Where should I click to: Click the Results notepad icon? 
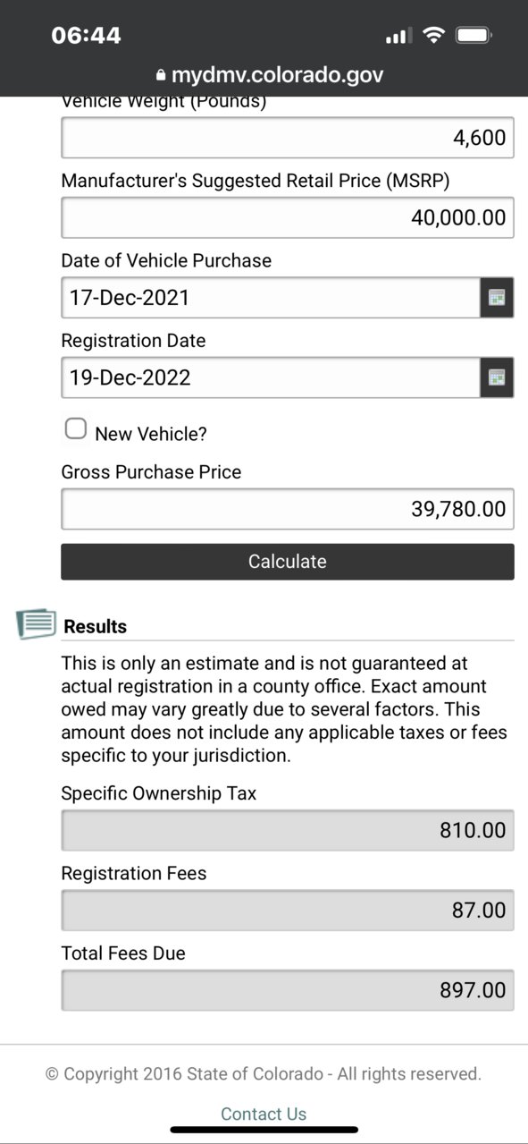point(36,623)
